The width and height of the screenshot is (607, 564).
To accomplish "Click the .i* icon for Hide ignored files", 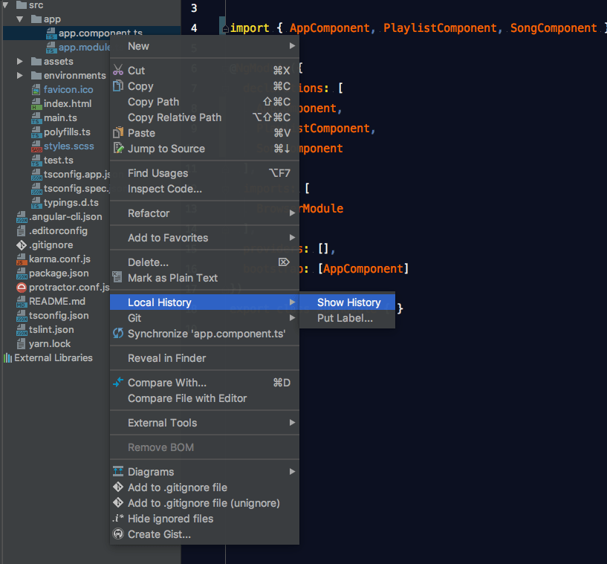I will pos(117,519).
